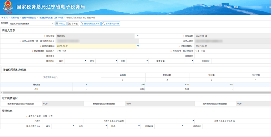Click 代理人员身份证件号码 input field
This screenshot has width=271, height=137.
253,121
